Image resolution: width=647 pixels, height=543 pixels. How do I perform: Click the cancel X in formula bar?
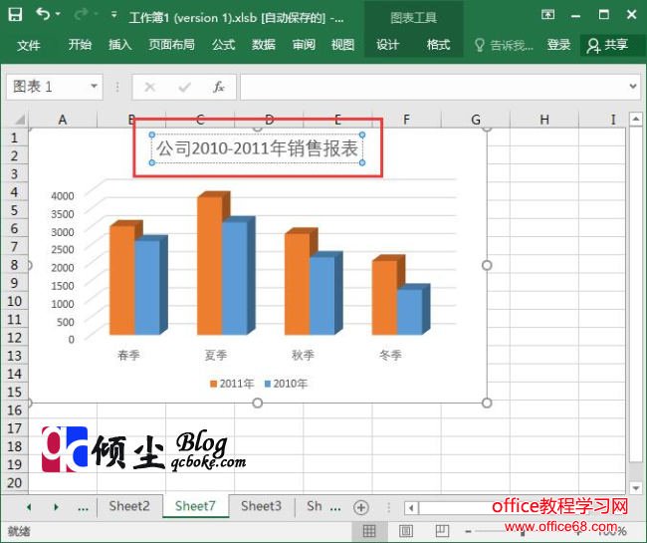[x=149, y=87]
